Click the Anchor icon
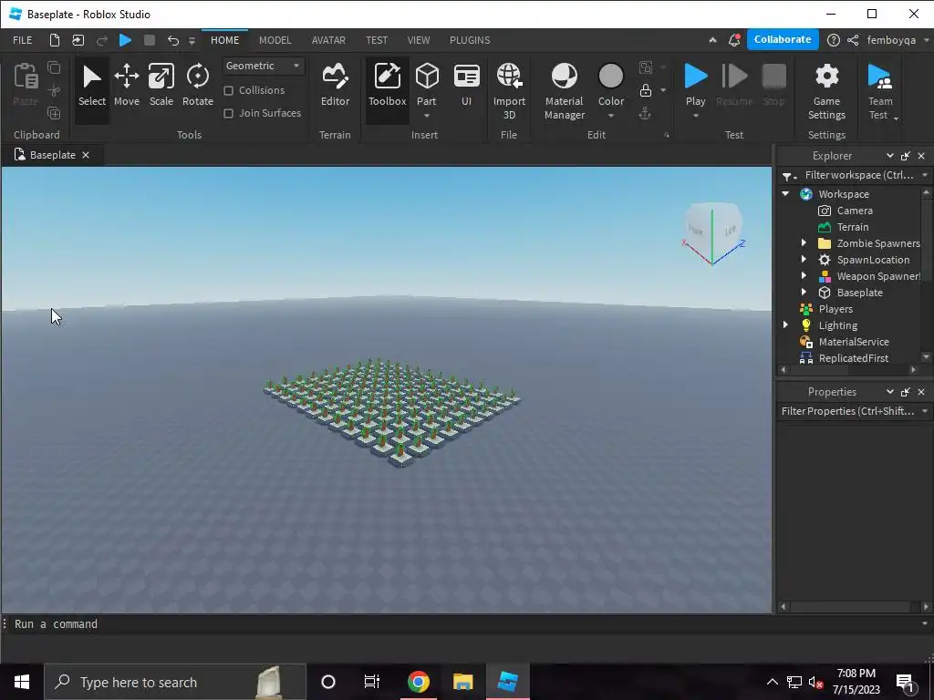 tap(645, 113)
